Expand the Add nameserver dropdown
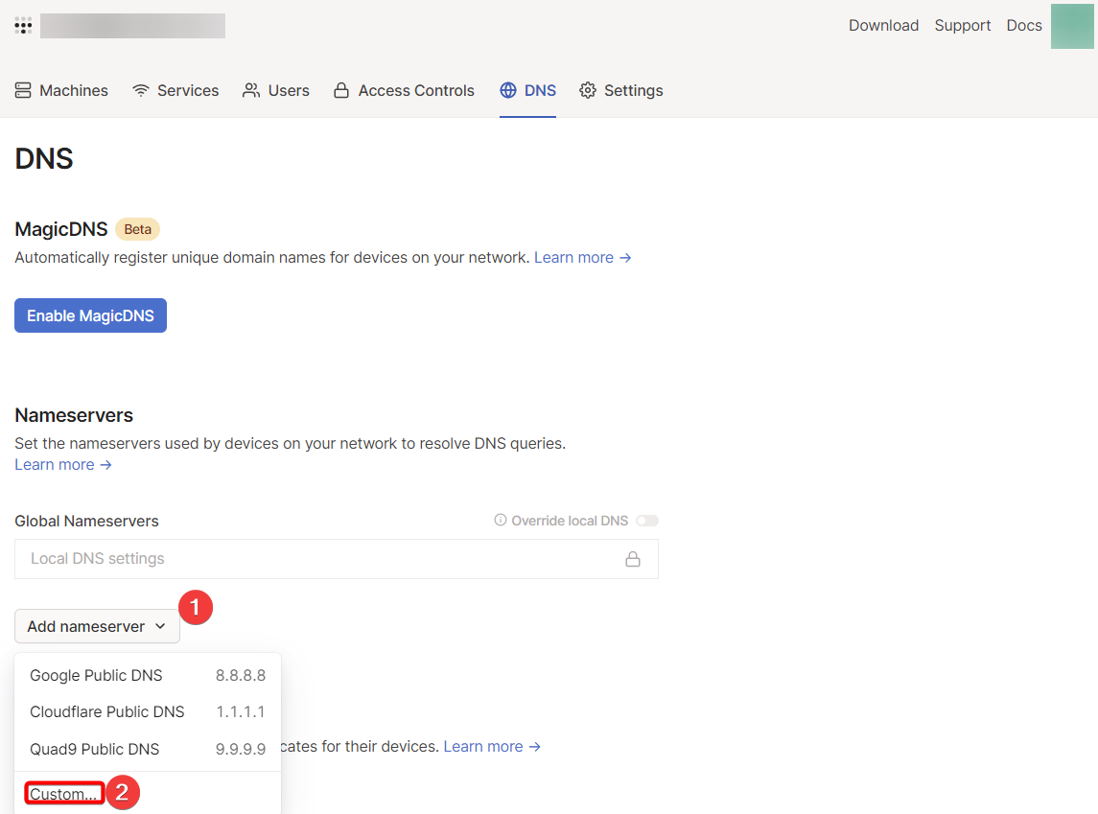Image resolution: width=1098 pixels, height=814 pixels. [x=97, y=626]
